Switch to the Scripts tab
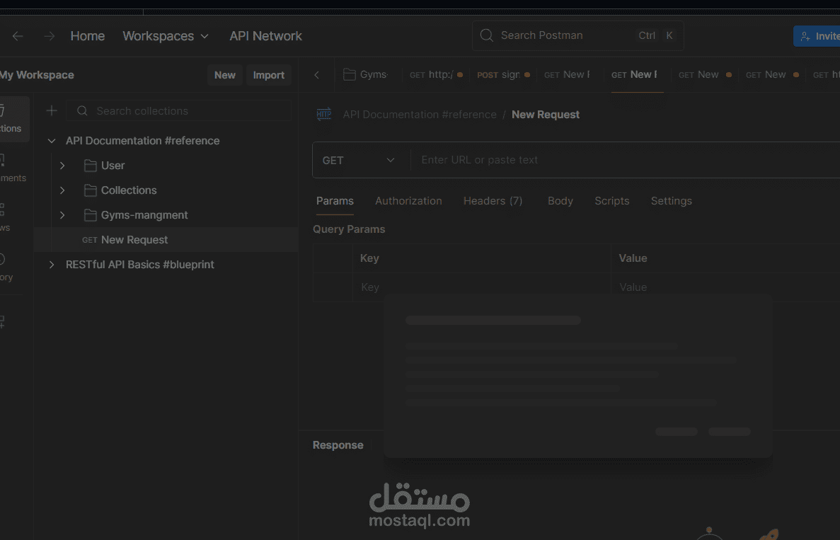 [612, 201]
